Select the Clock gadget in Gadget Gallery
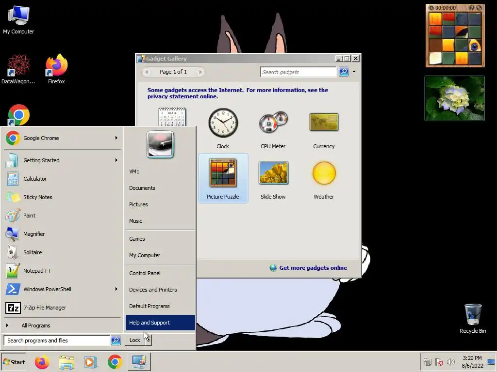Screen dimensions: 497x372 coord(223,128)
